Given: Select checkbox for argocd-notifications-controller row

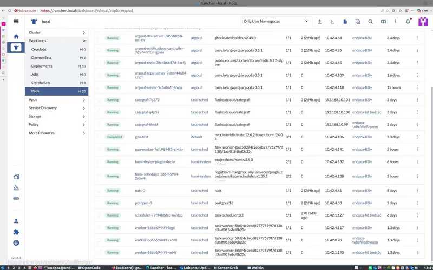Looking at the screenshot, I should click(99, 50).
